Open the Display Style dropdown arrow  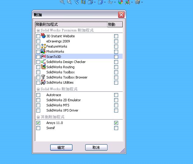pyautogui.click(x=105, y=2)
